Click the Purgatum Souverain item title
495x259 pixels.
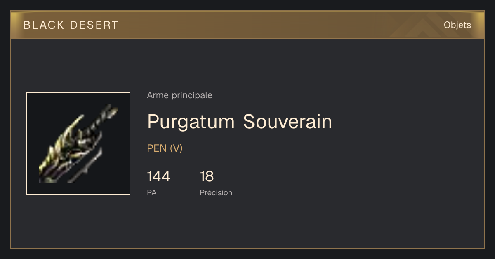[240, 122]
